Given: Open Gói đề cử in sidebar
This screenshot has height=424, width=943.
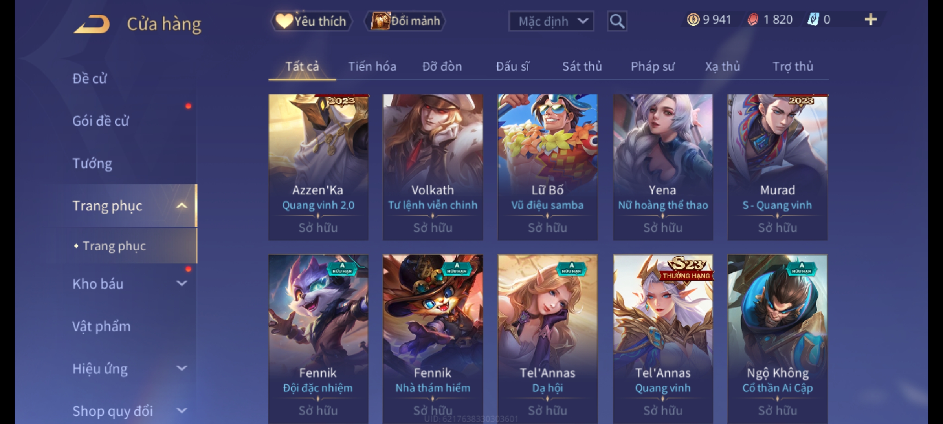Looking at the screenshot, I should click(x=101, y=121).
